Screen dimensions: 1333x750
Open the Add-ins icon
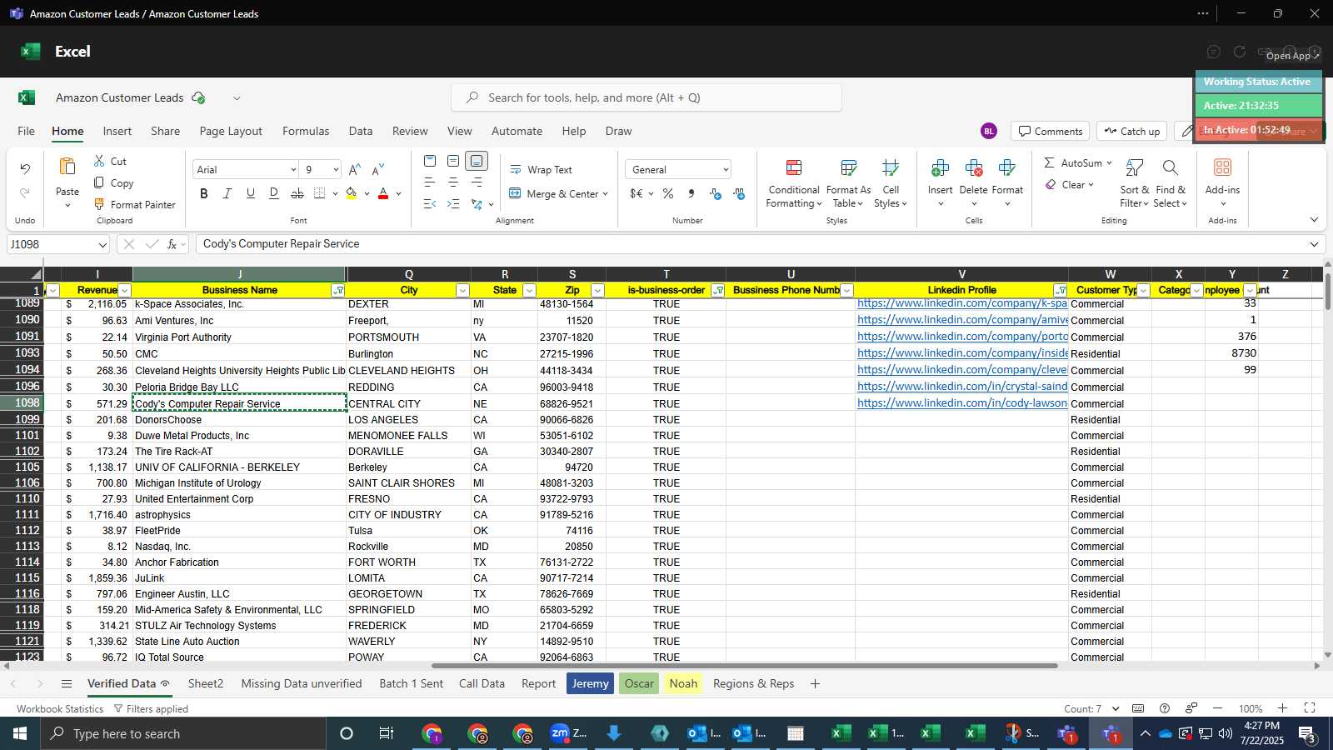[x=1222, y=168]
